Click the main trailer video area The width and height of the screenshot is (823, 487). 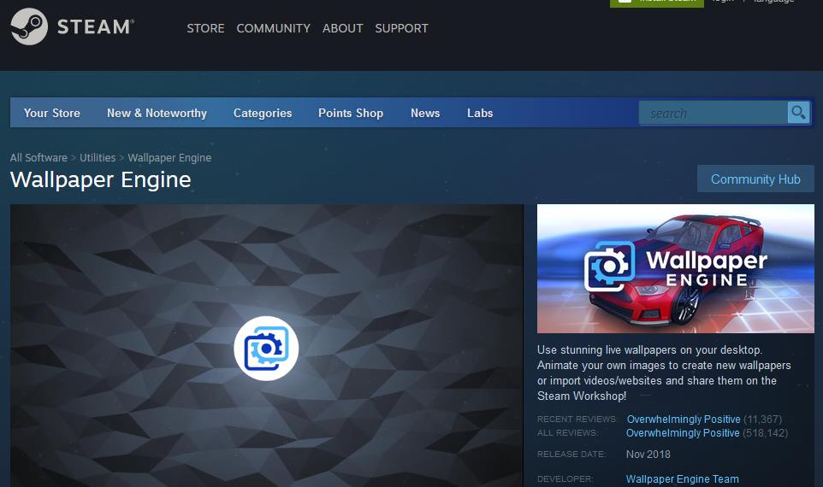tap(267, 345)
